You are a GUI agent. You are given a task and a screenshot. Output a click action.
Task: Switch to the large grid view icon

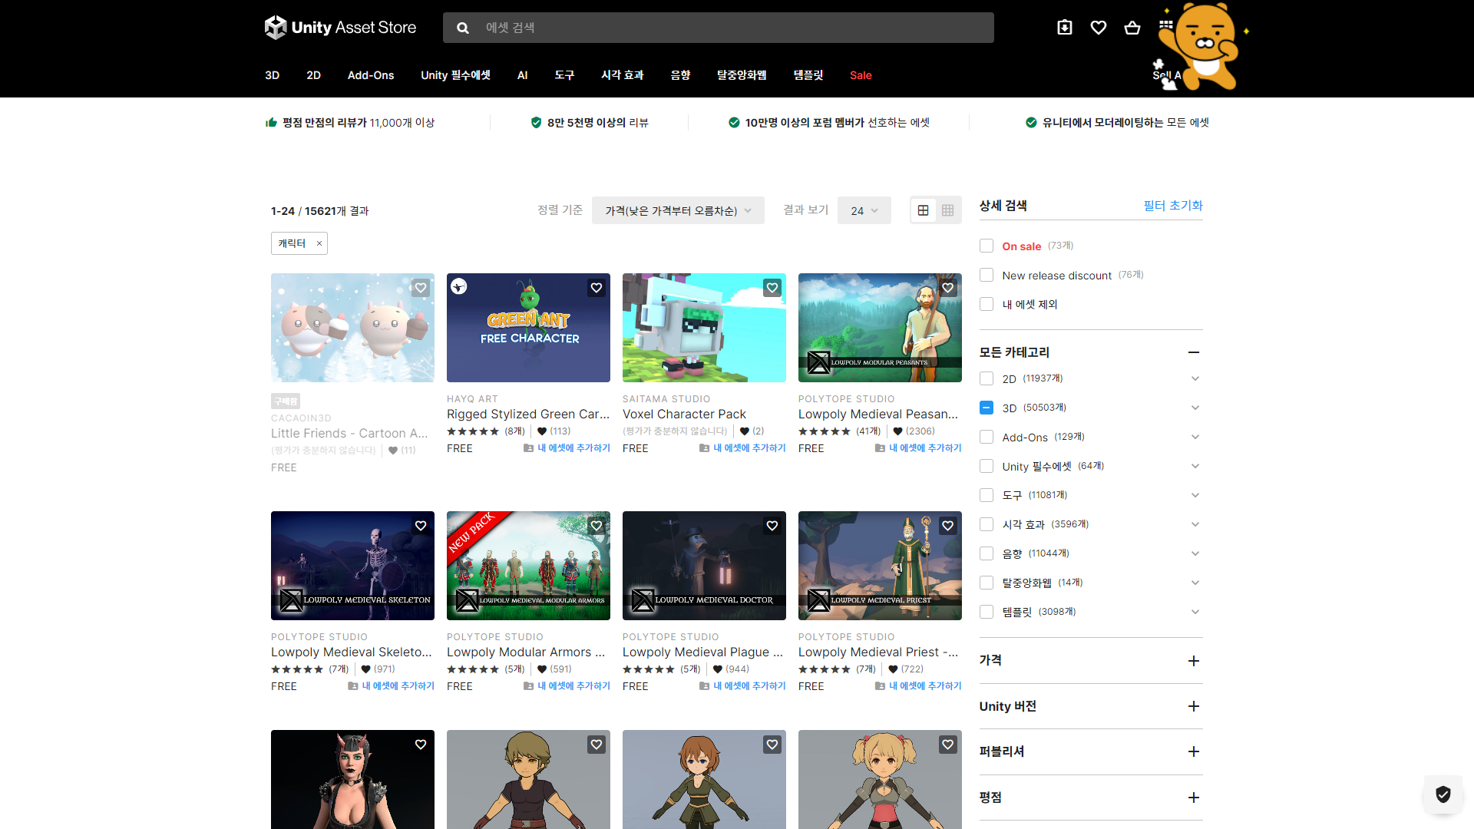923,210
